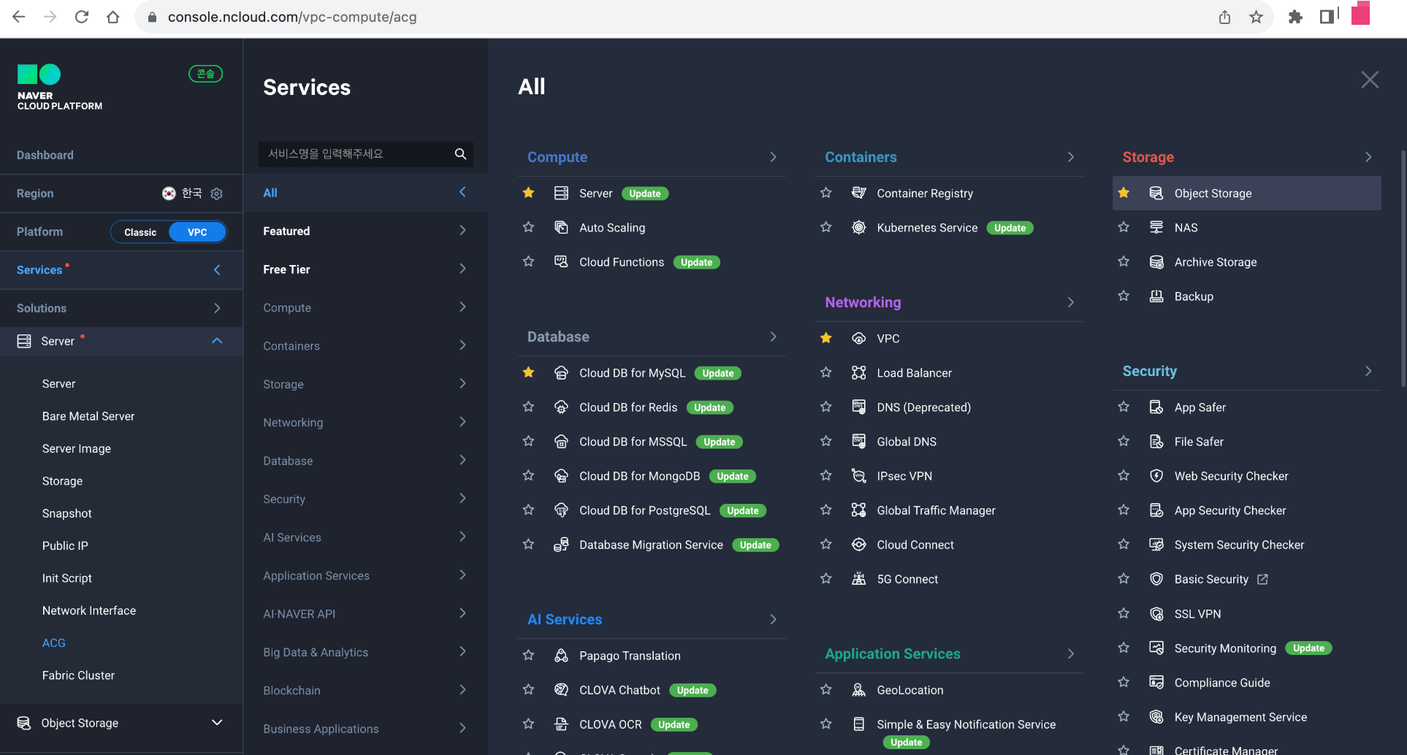Select the VPC platform option
Image resolution: width=1407 pixels, height=755 pixels.
tap(197, 232)
